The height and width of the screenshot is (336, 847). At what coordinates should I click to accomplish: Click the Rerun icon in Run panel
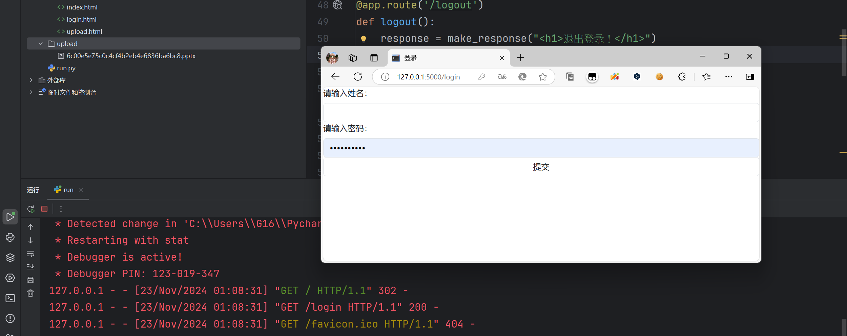click(31, 209)
